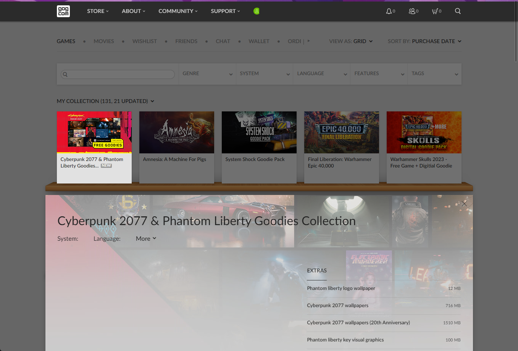Close the Cyberpunk goodies details panel
Image resolution: width=518 pixels, height=351 pixels.
tap(464, 204)
